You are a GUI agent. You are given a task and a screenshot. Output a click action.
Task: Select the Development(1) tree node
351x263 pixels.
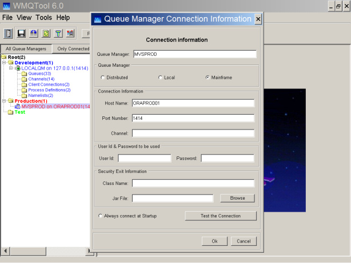pyautogui.click(x=34, y=63)
